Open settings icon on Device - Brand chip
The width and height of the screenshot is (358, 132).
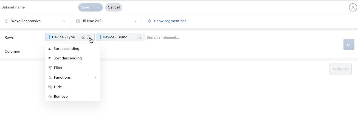(139, 37)
